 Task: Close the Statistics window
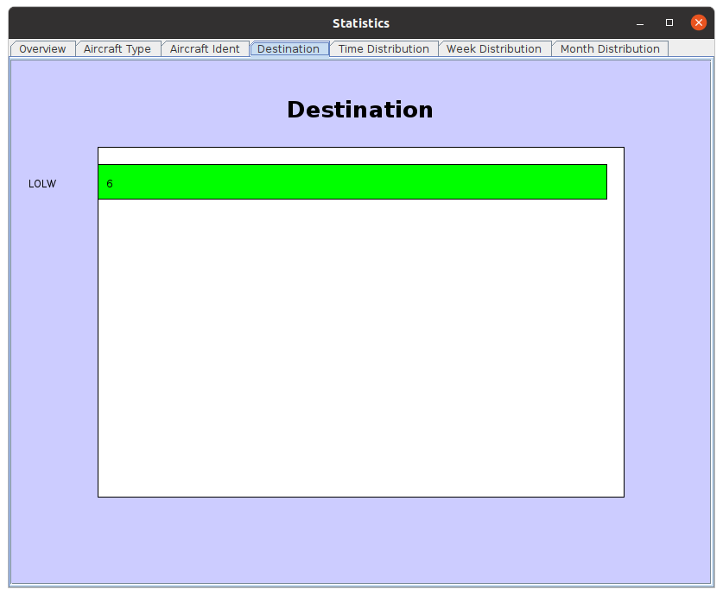tap(699, 23)
